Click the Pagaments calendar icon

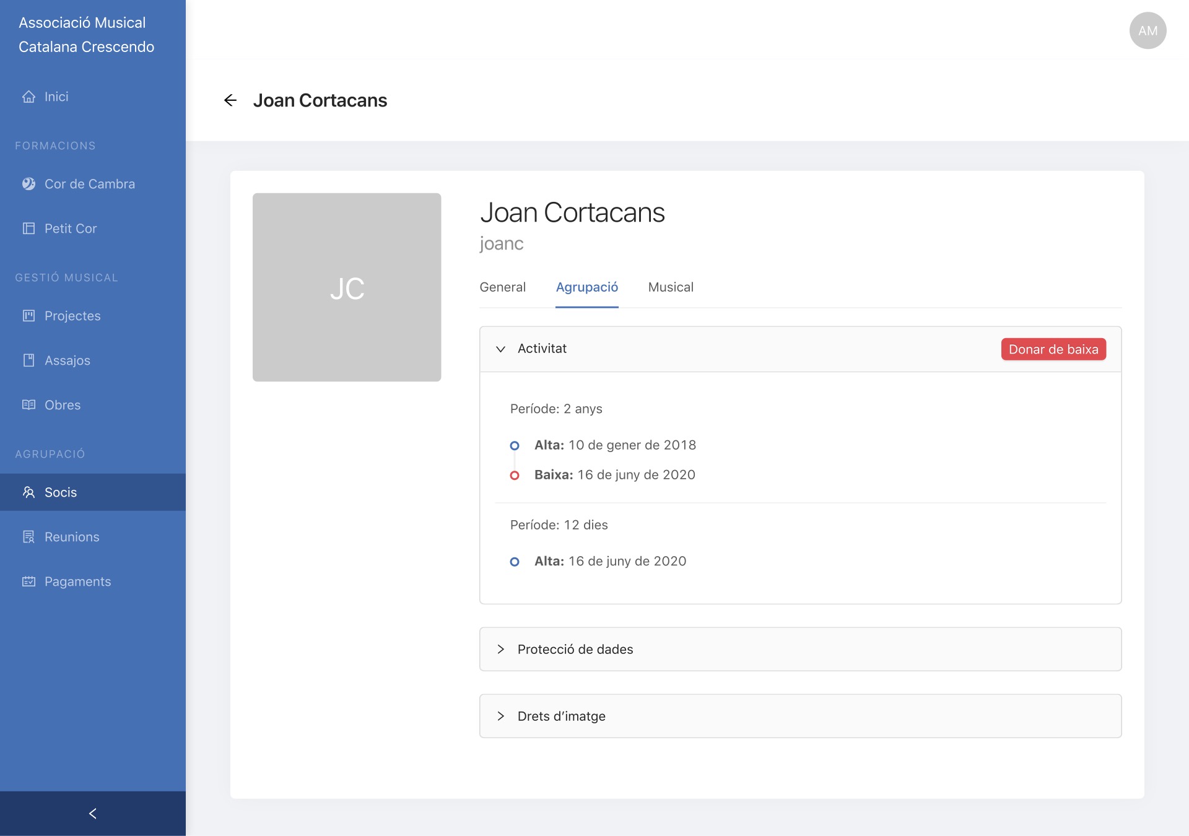[x=28, y=581]
